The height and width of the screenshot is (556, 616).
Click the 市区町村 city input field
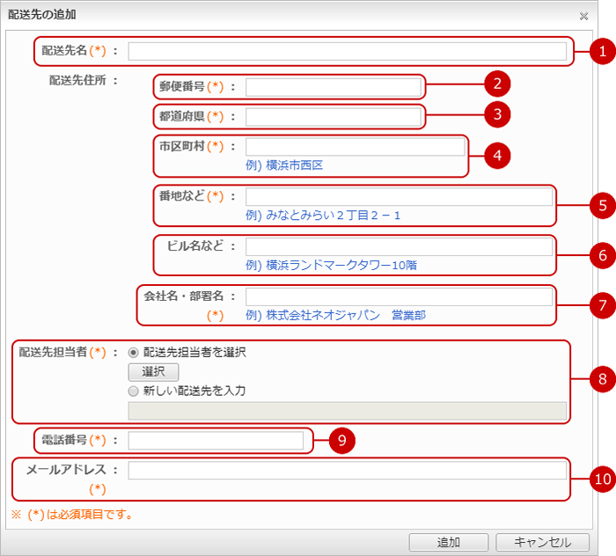pyautogui.click(x=355, y=147)
